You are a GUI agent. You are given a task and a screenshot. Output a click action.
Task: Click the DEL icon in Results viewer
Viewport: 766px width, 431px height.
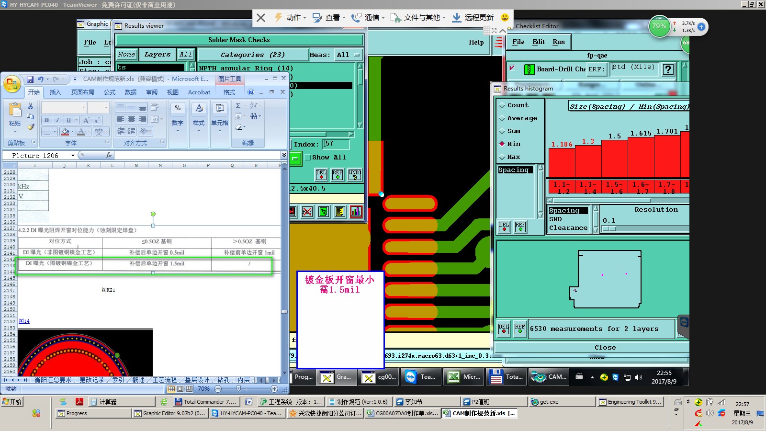click(321, 174)
